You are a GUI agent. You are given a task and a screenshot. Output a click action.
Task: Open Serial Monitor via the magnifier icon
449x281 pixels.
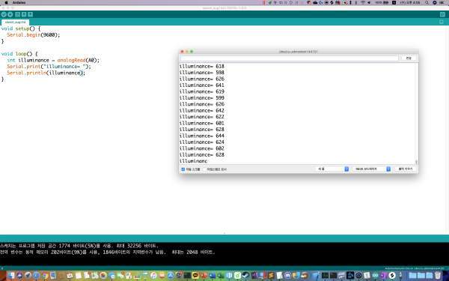tap(442, 14)
